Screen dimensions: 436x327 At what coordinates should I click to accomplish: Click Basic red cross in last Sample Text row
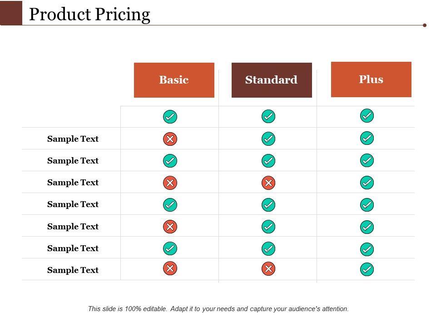pos(170,269)
